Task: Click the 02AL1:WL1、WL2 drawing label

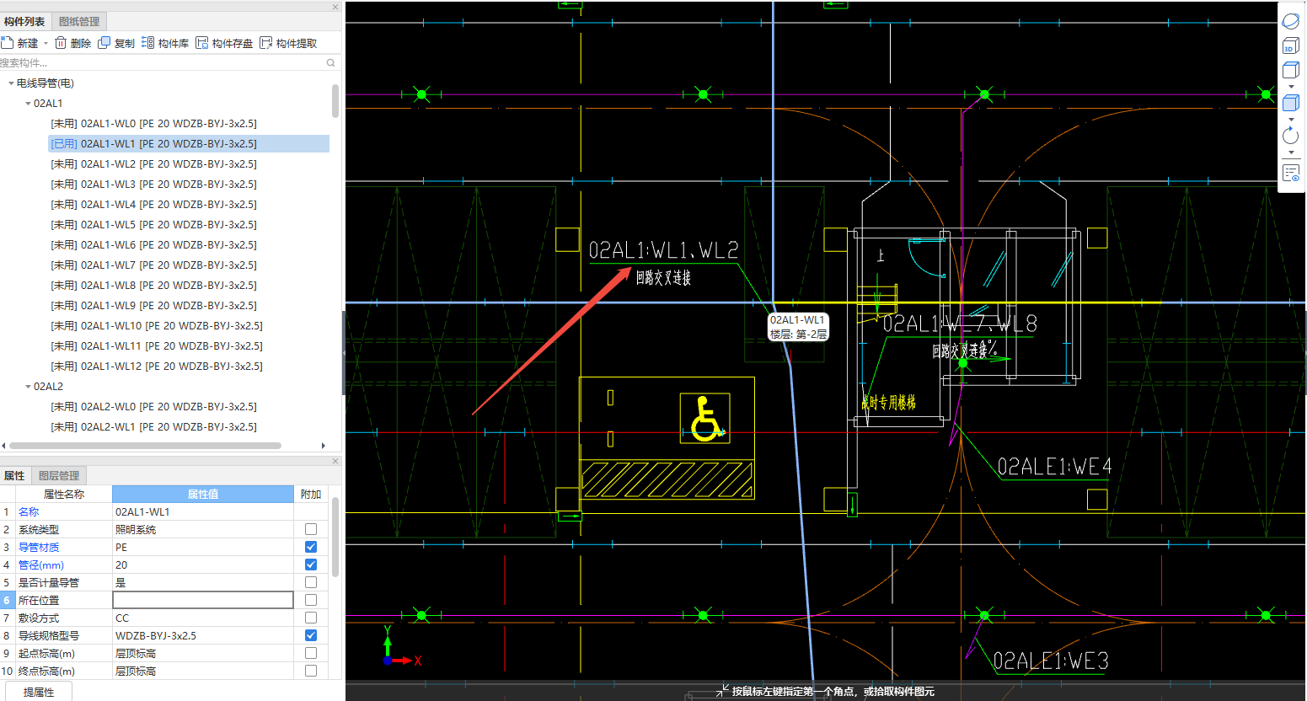Action: 663,249
